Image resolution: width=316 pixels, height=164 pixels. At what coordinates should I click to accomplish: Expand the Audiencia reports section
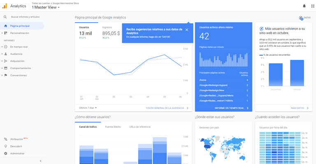point(16,54)
